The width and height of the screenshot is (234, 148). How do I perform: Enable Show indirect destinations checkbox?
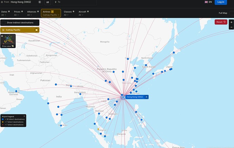(x=4, y=23)
